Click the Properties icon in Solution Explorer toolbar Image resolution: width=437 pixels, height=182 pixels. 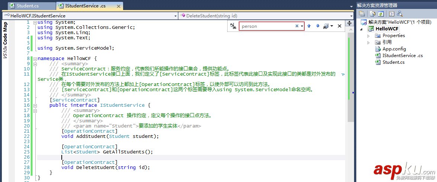[x=362, y=14]
